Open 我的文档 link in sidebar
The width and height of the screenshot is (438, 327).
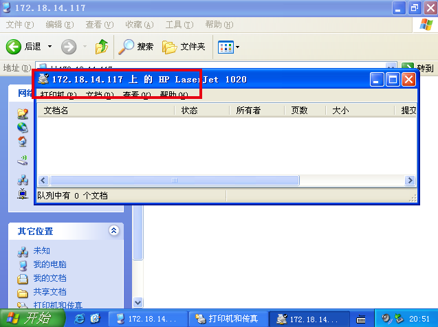pyautogui.click(x=50, y=278)
